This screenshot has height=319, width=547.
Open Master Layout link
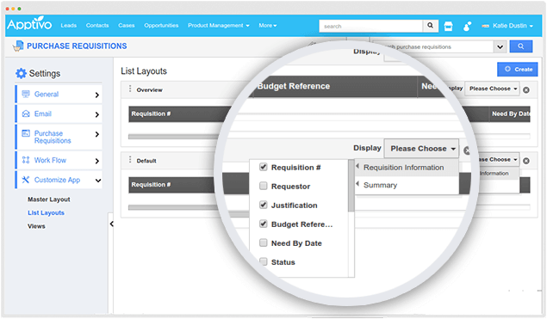49,199
